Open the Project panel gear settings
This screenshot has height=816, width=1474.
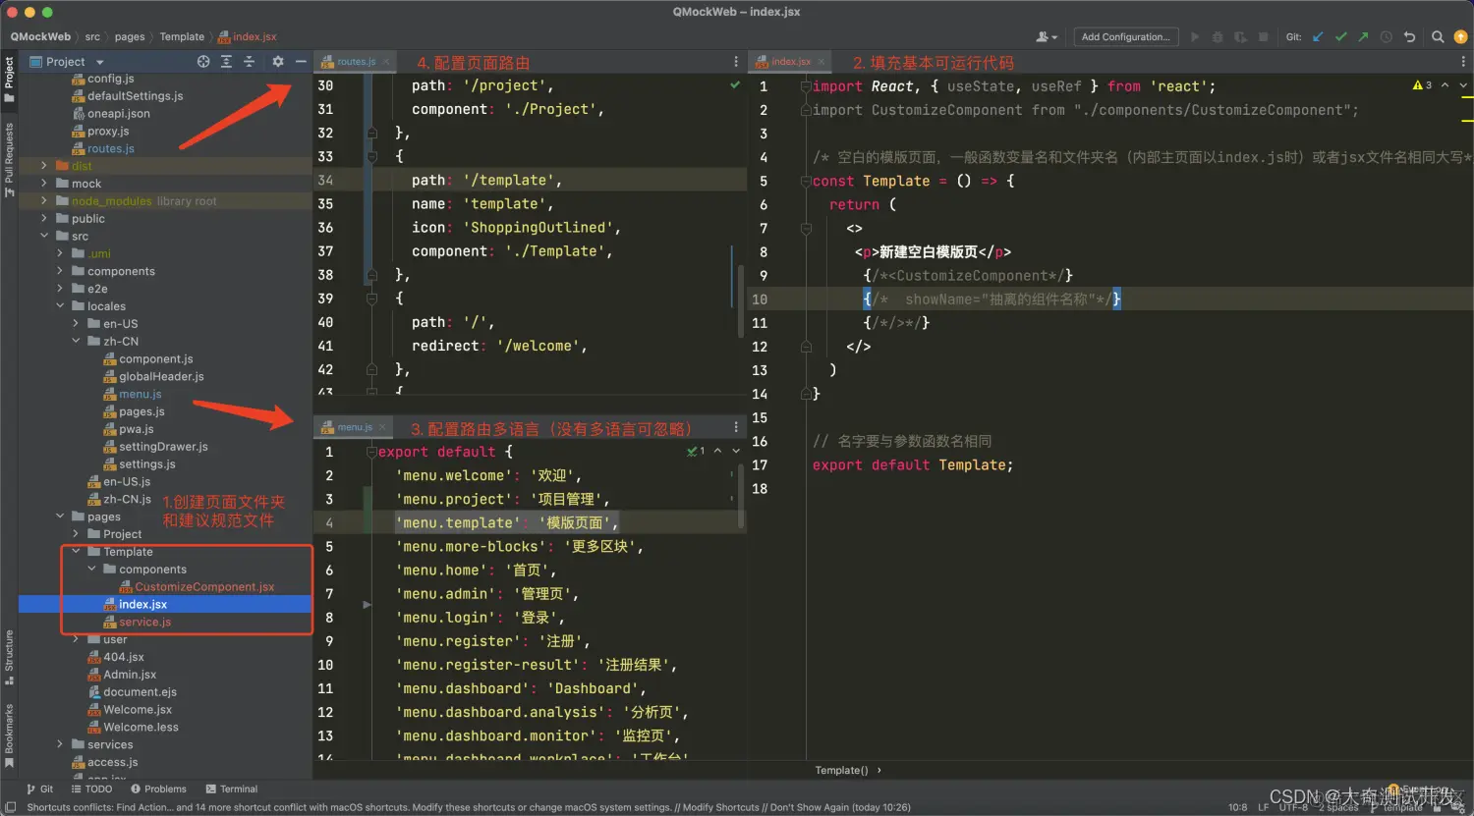(278, 61)
